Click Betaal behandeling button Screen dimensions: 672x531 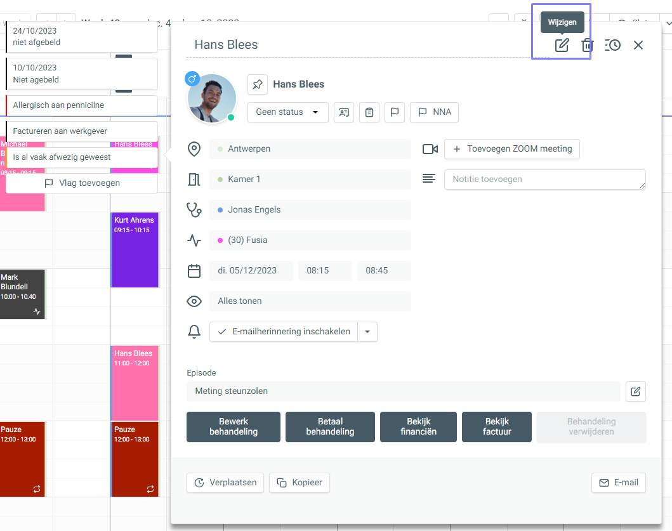pos(330,427)
